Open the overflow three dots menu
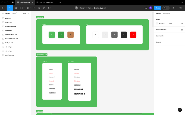This screenshot has width=185, height=115. coord(182,2)
